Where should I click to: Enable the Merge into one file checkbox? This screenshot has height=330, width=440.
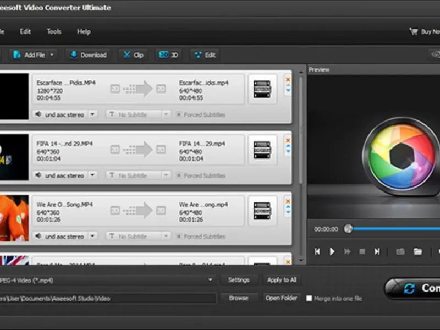click(x=309, y=299)
